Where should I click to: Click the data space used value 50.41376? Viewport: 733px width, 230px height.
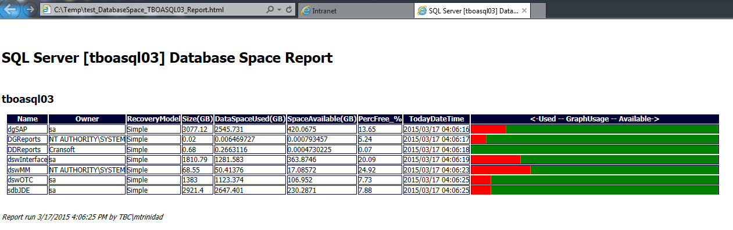[250, 170]
